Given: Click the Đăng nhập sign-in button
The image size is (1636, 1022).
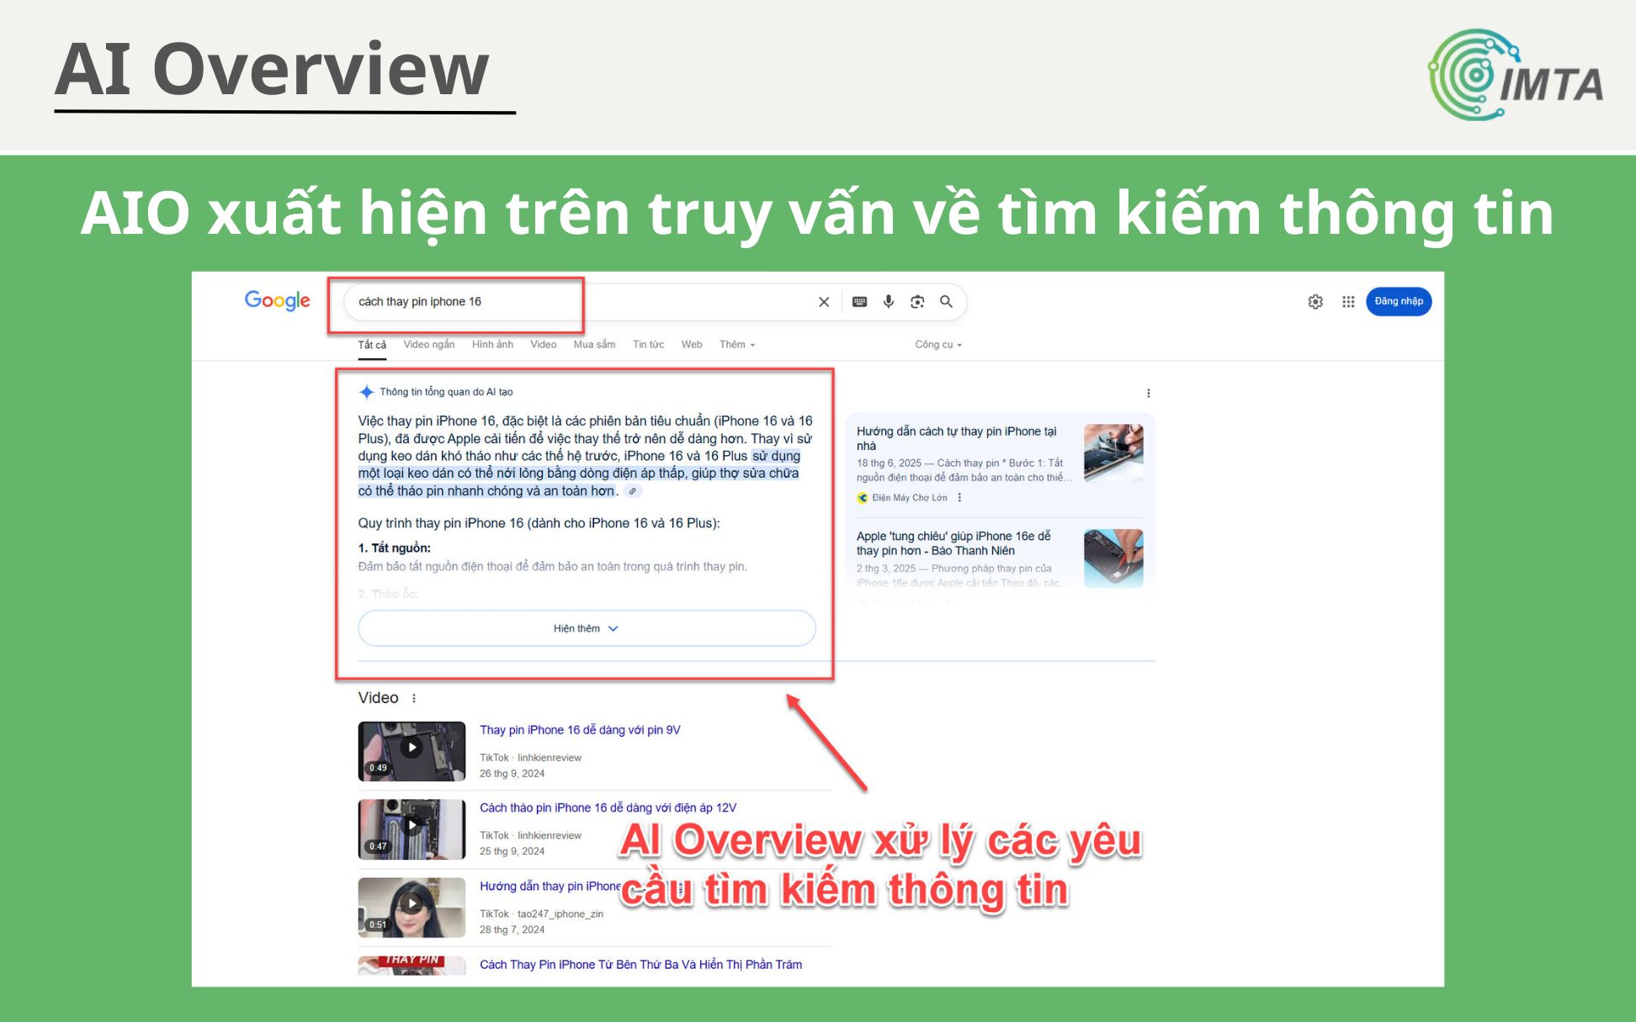Looking at the screenshot, I should 1399,301.
